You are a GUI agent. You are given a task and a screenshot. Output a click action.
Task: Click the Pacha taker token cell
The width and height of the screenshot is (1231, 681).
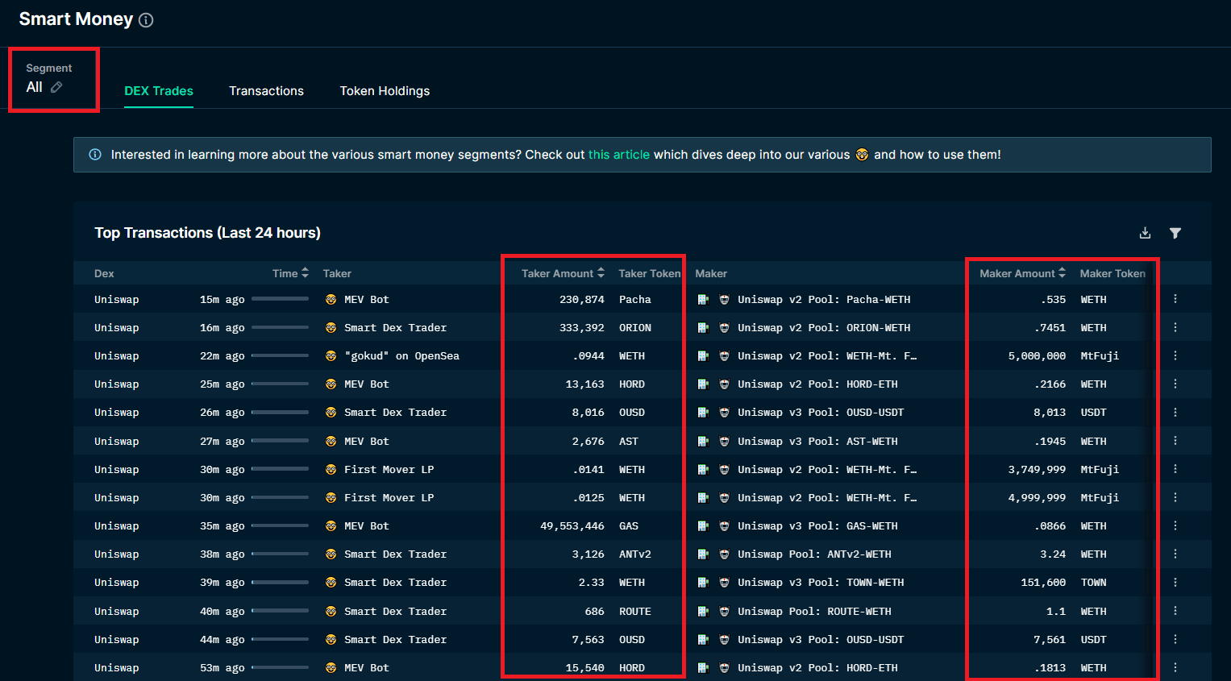pos(635,299)
